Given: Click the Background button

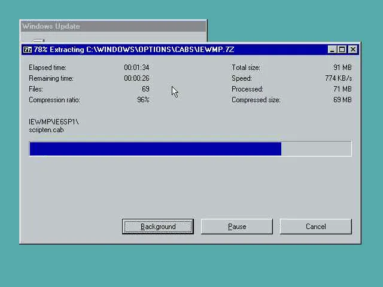Looking at the screenshot, I should (158, 227).
